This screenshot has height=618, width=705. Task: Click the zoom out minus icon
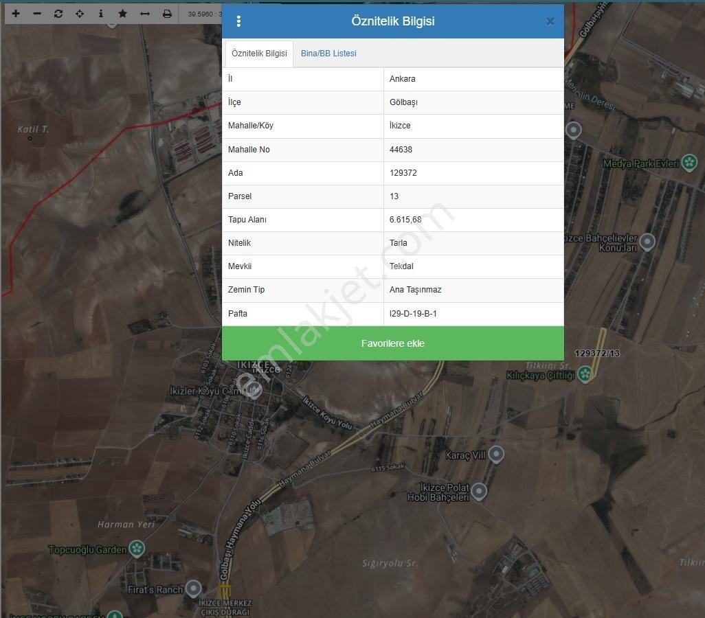[37, 14]
